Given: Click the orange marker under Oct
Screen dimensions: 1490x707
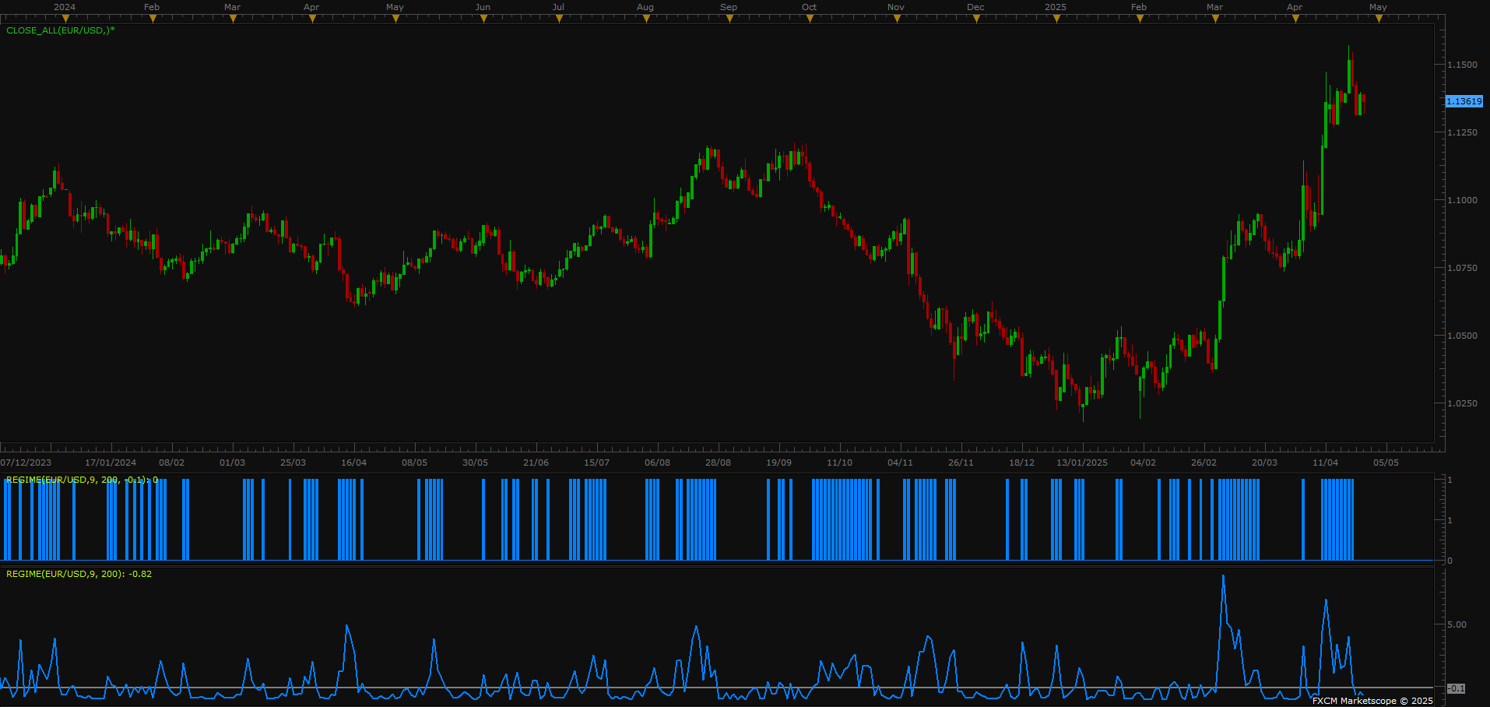Looking at the screenshot, I should (810, 19).
